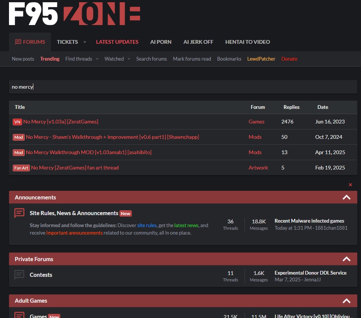Click the Replies column header
This screenshot has height=318, width=361.
(291, 107)
